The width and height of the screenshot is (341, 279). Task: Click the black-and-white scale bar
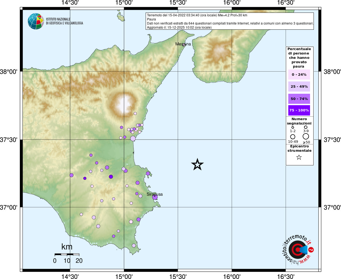pyautogui.click(x=67, y=254)
